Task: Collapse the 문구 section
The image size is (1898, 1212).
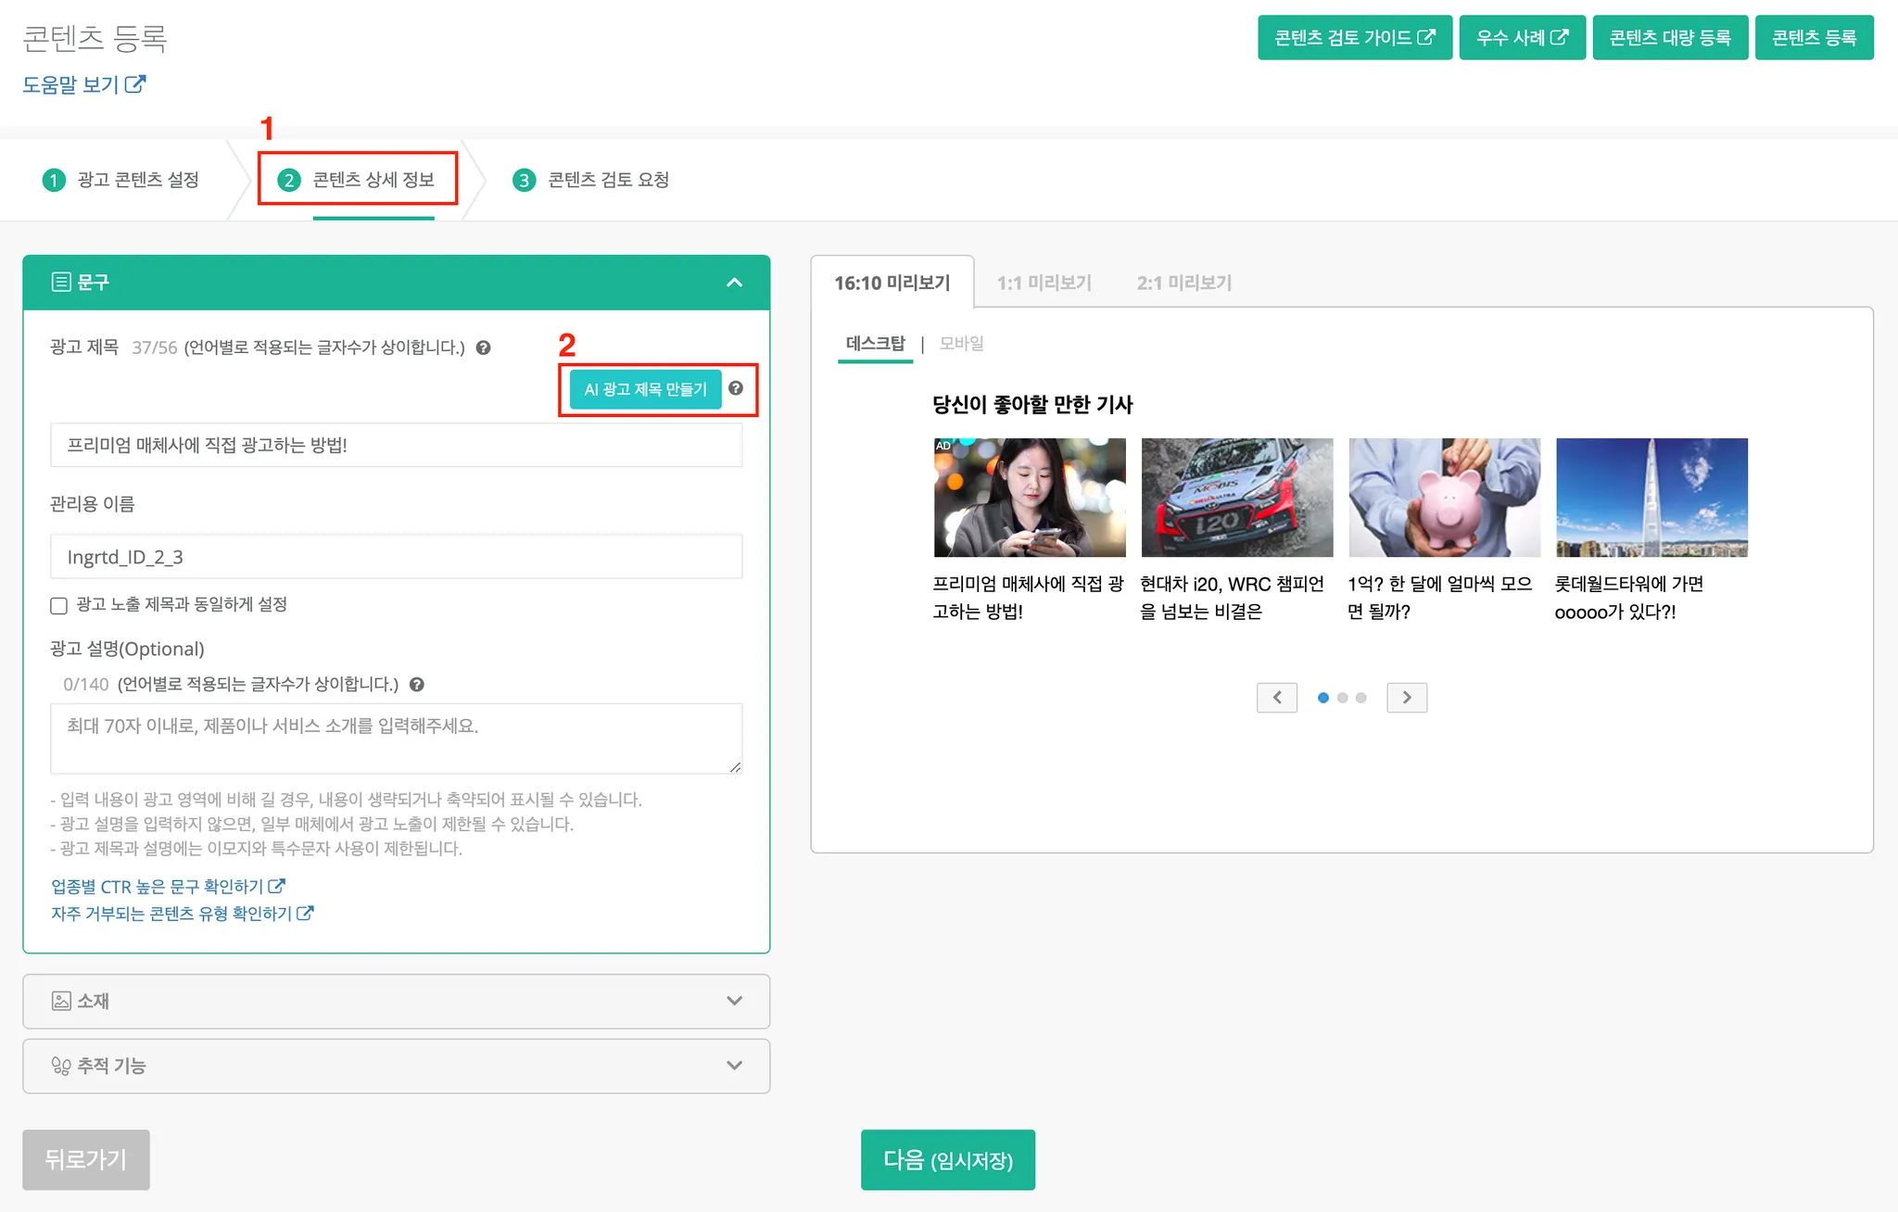Action: pos(734,283)
